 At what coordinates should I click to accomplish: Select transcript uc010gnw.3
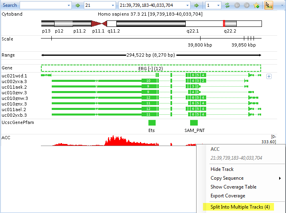(15, 98)
